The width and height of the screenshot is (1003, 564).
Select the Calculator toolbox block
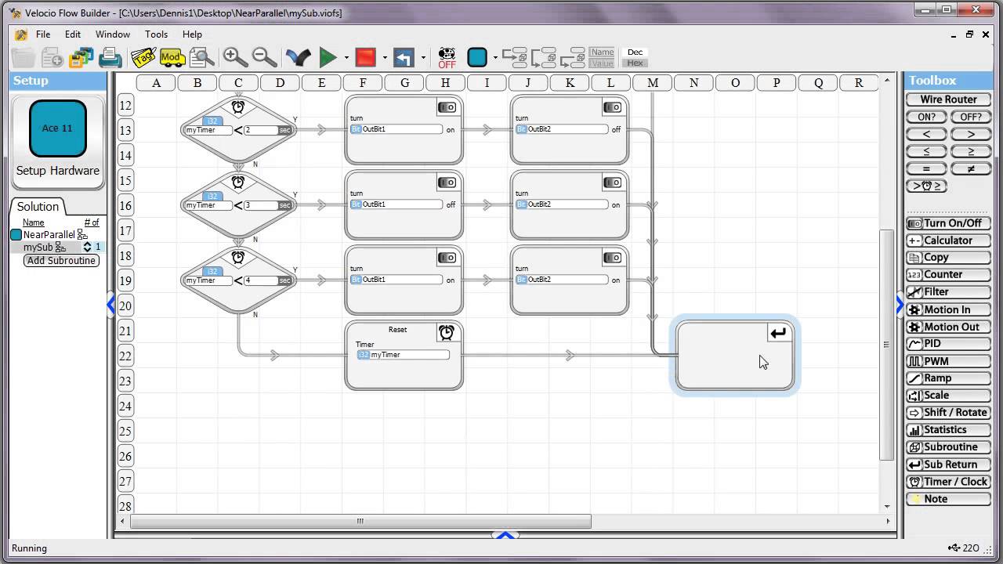(948, 240)
